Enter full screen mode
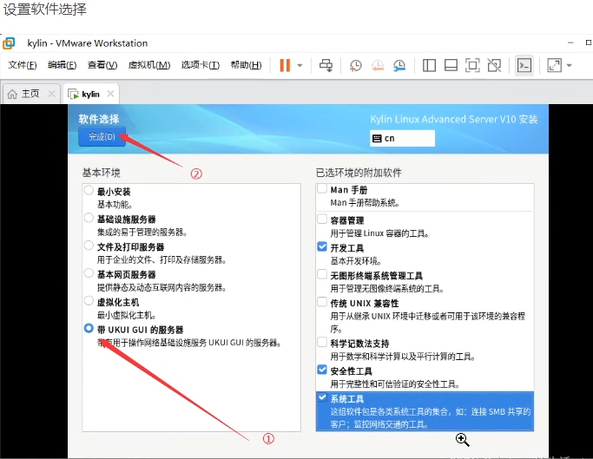 [472, 65]
